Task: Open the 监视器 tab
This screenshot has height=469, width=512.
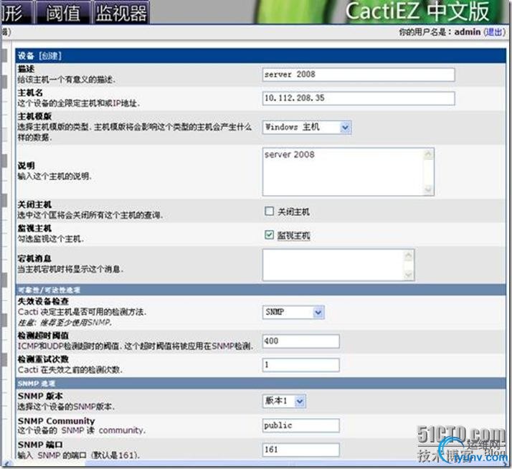Action: [x=120, y=12]
